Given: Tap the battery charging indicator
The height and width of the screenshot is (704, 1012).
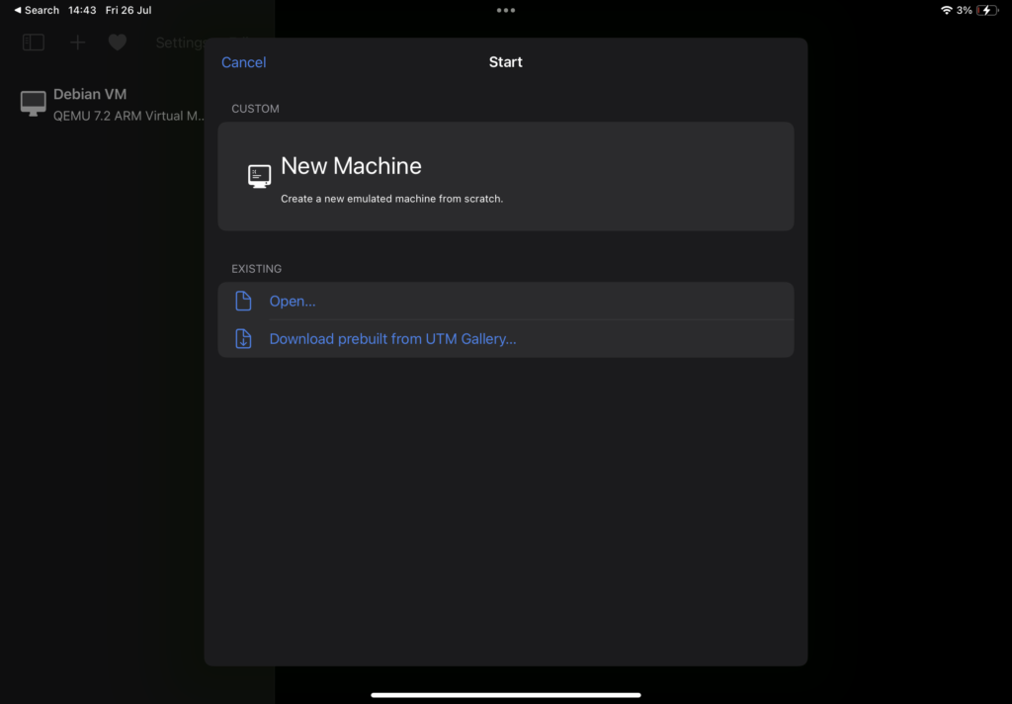Looking at the screenshot, I should click(x=987, y=10).
